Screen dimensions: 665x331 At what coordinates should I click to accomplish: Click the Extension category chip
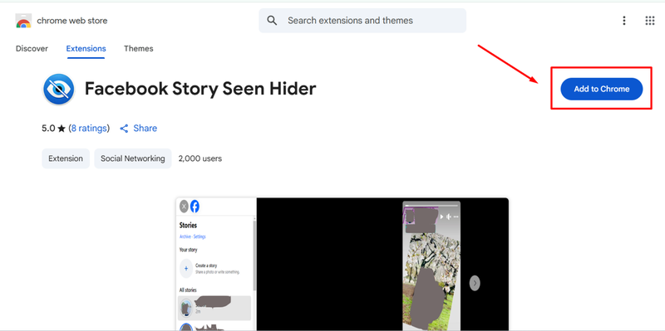click(x=66, y=158)
